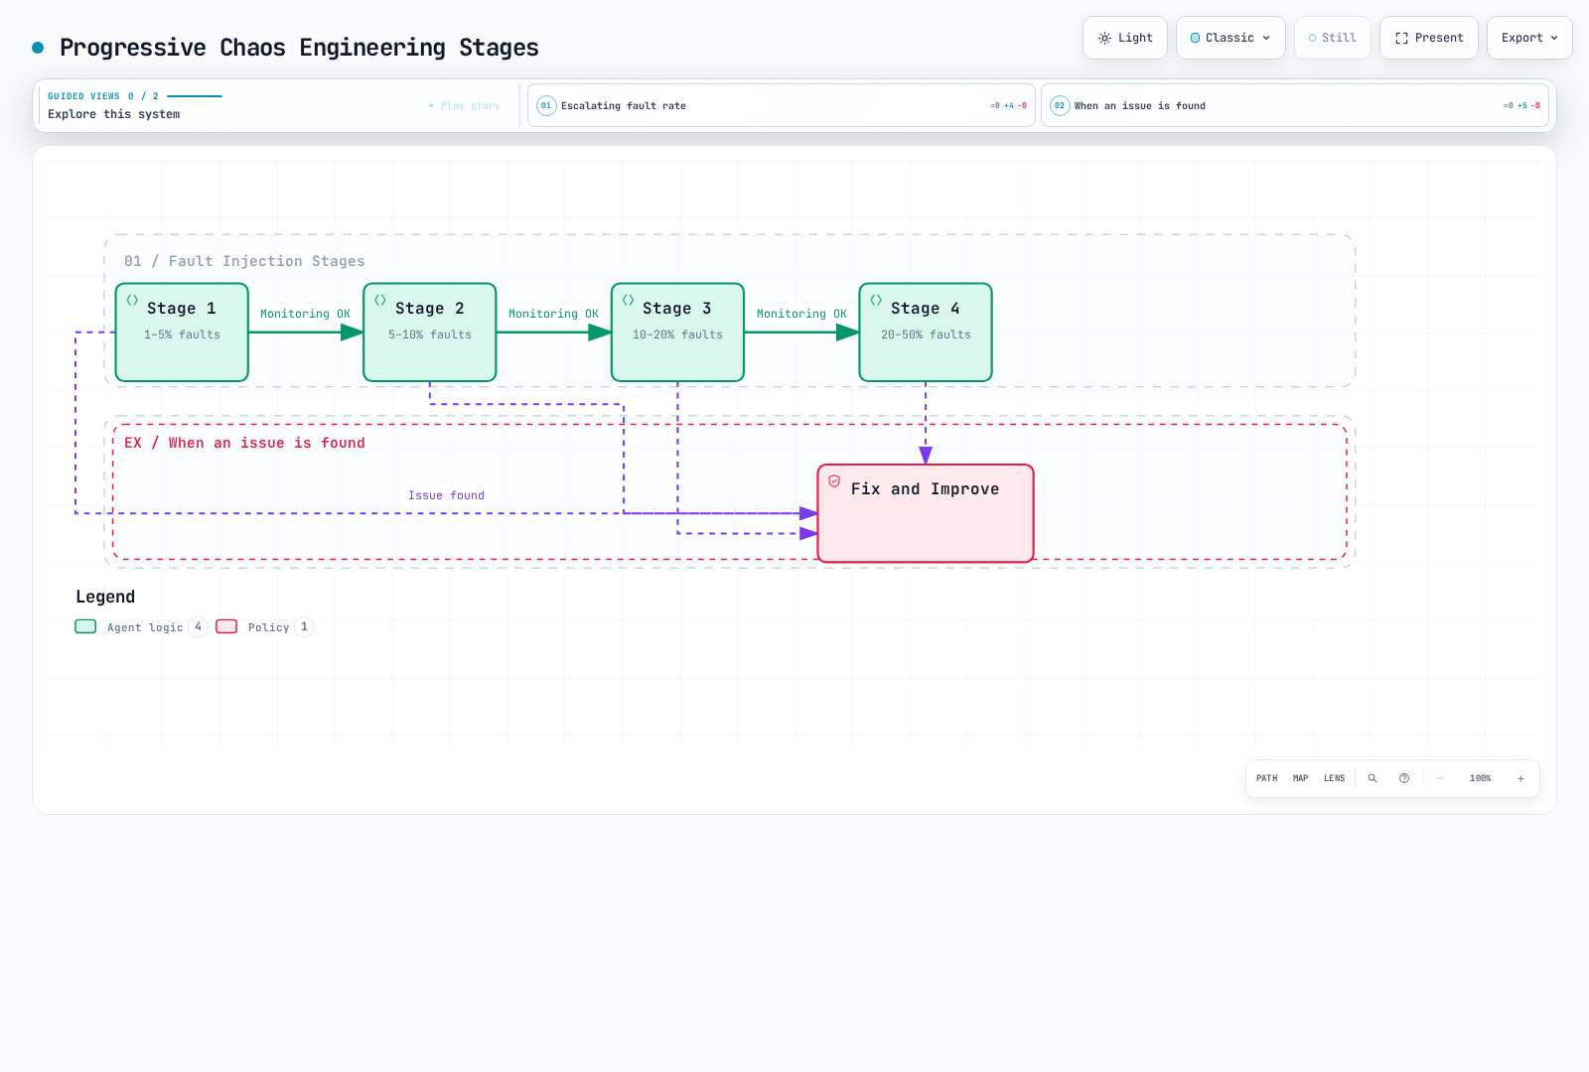Screen dimensions: 1589x1072
Task: Select the Stage 3 node
Action: (x=677, y=333)
